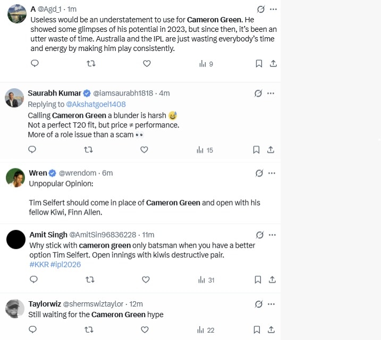This screenshot has height=340, width=381.
Task: Open more options on Taylorwiz's tweet
Action: pos(272,304)
